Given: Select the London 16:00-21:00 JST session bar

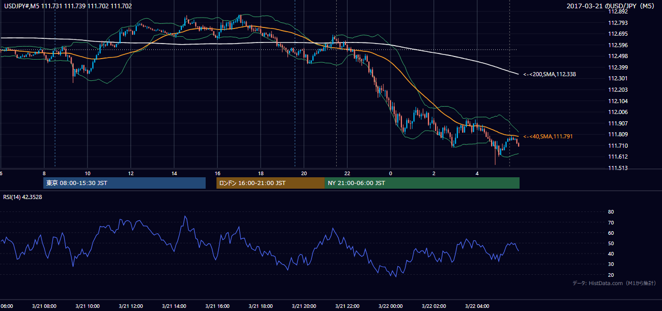Looking at the screenshot, I should [270, 183].
